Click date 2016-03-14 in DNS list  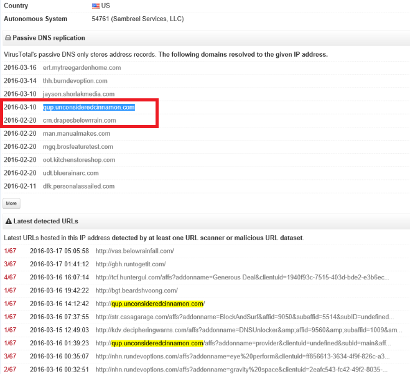[x=20, y=80]
